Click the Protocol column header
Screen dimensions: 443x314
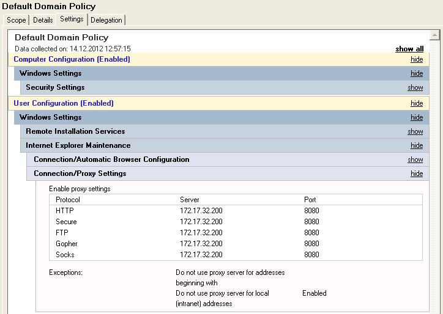68,200
